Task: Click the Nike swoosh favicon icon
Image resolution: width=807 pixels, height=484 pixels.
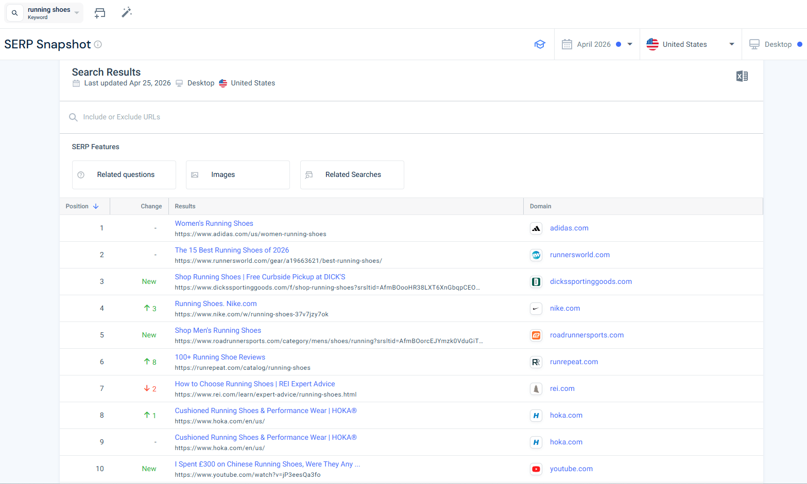Action: tap(536, 309)
